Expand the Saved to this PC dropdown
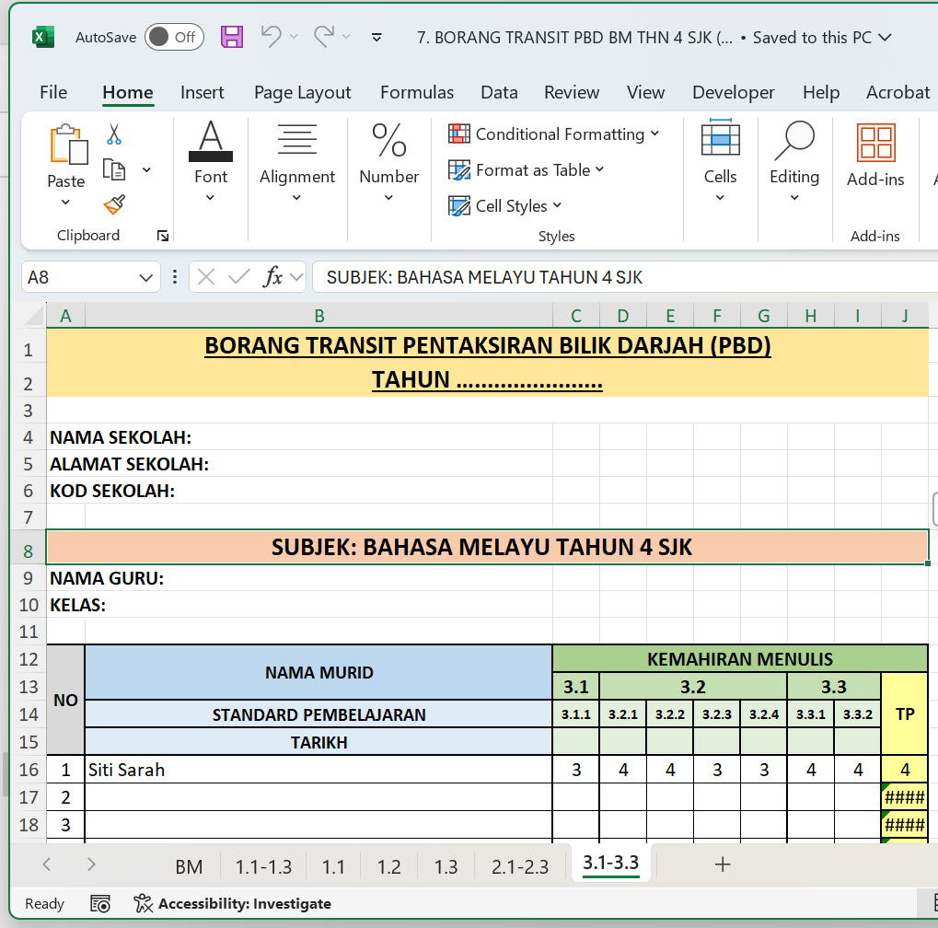This screenshot has width=938, height=928. (885, 38)
